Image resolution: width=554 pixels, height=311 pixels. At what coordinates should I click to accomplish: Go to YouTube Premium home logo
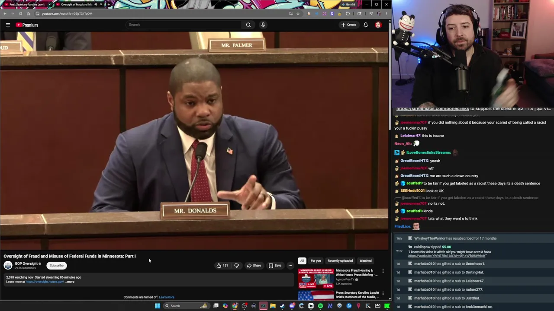(x=27, y=25)
